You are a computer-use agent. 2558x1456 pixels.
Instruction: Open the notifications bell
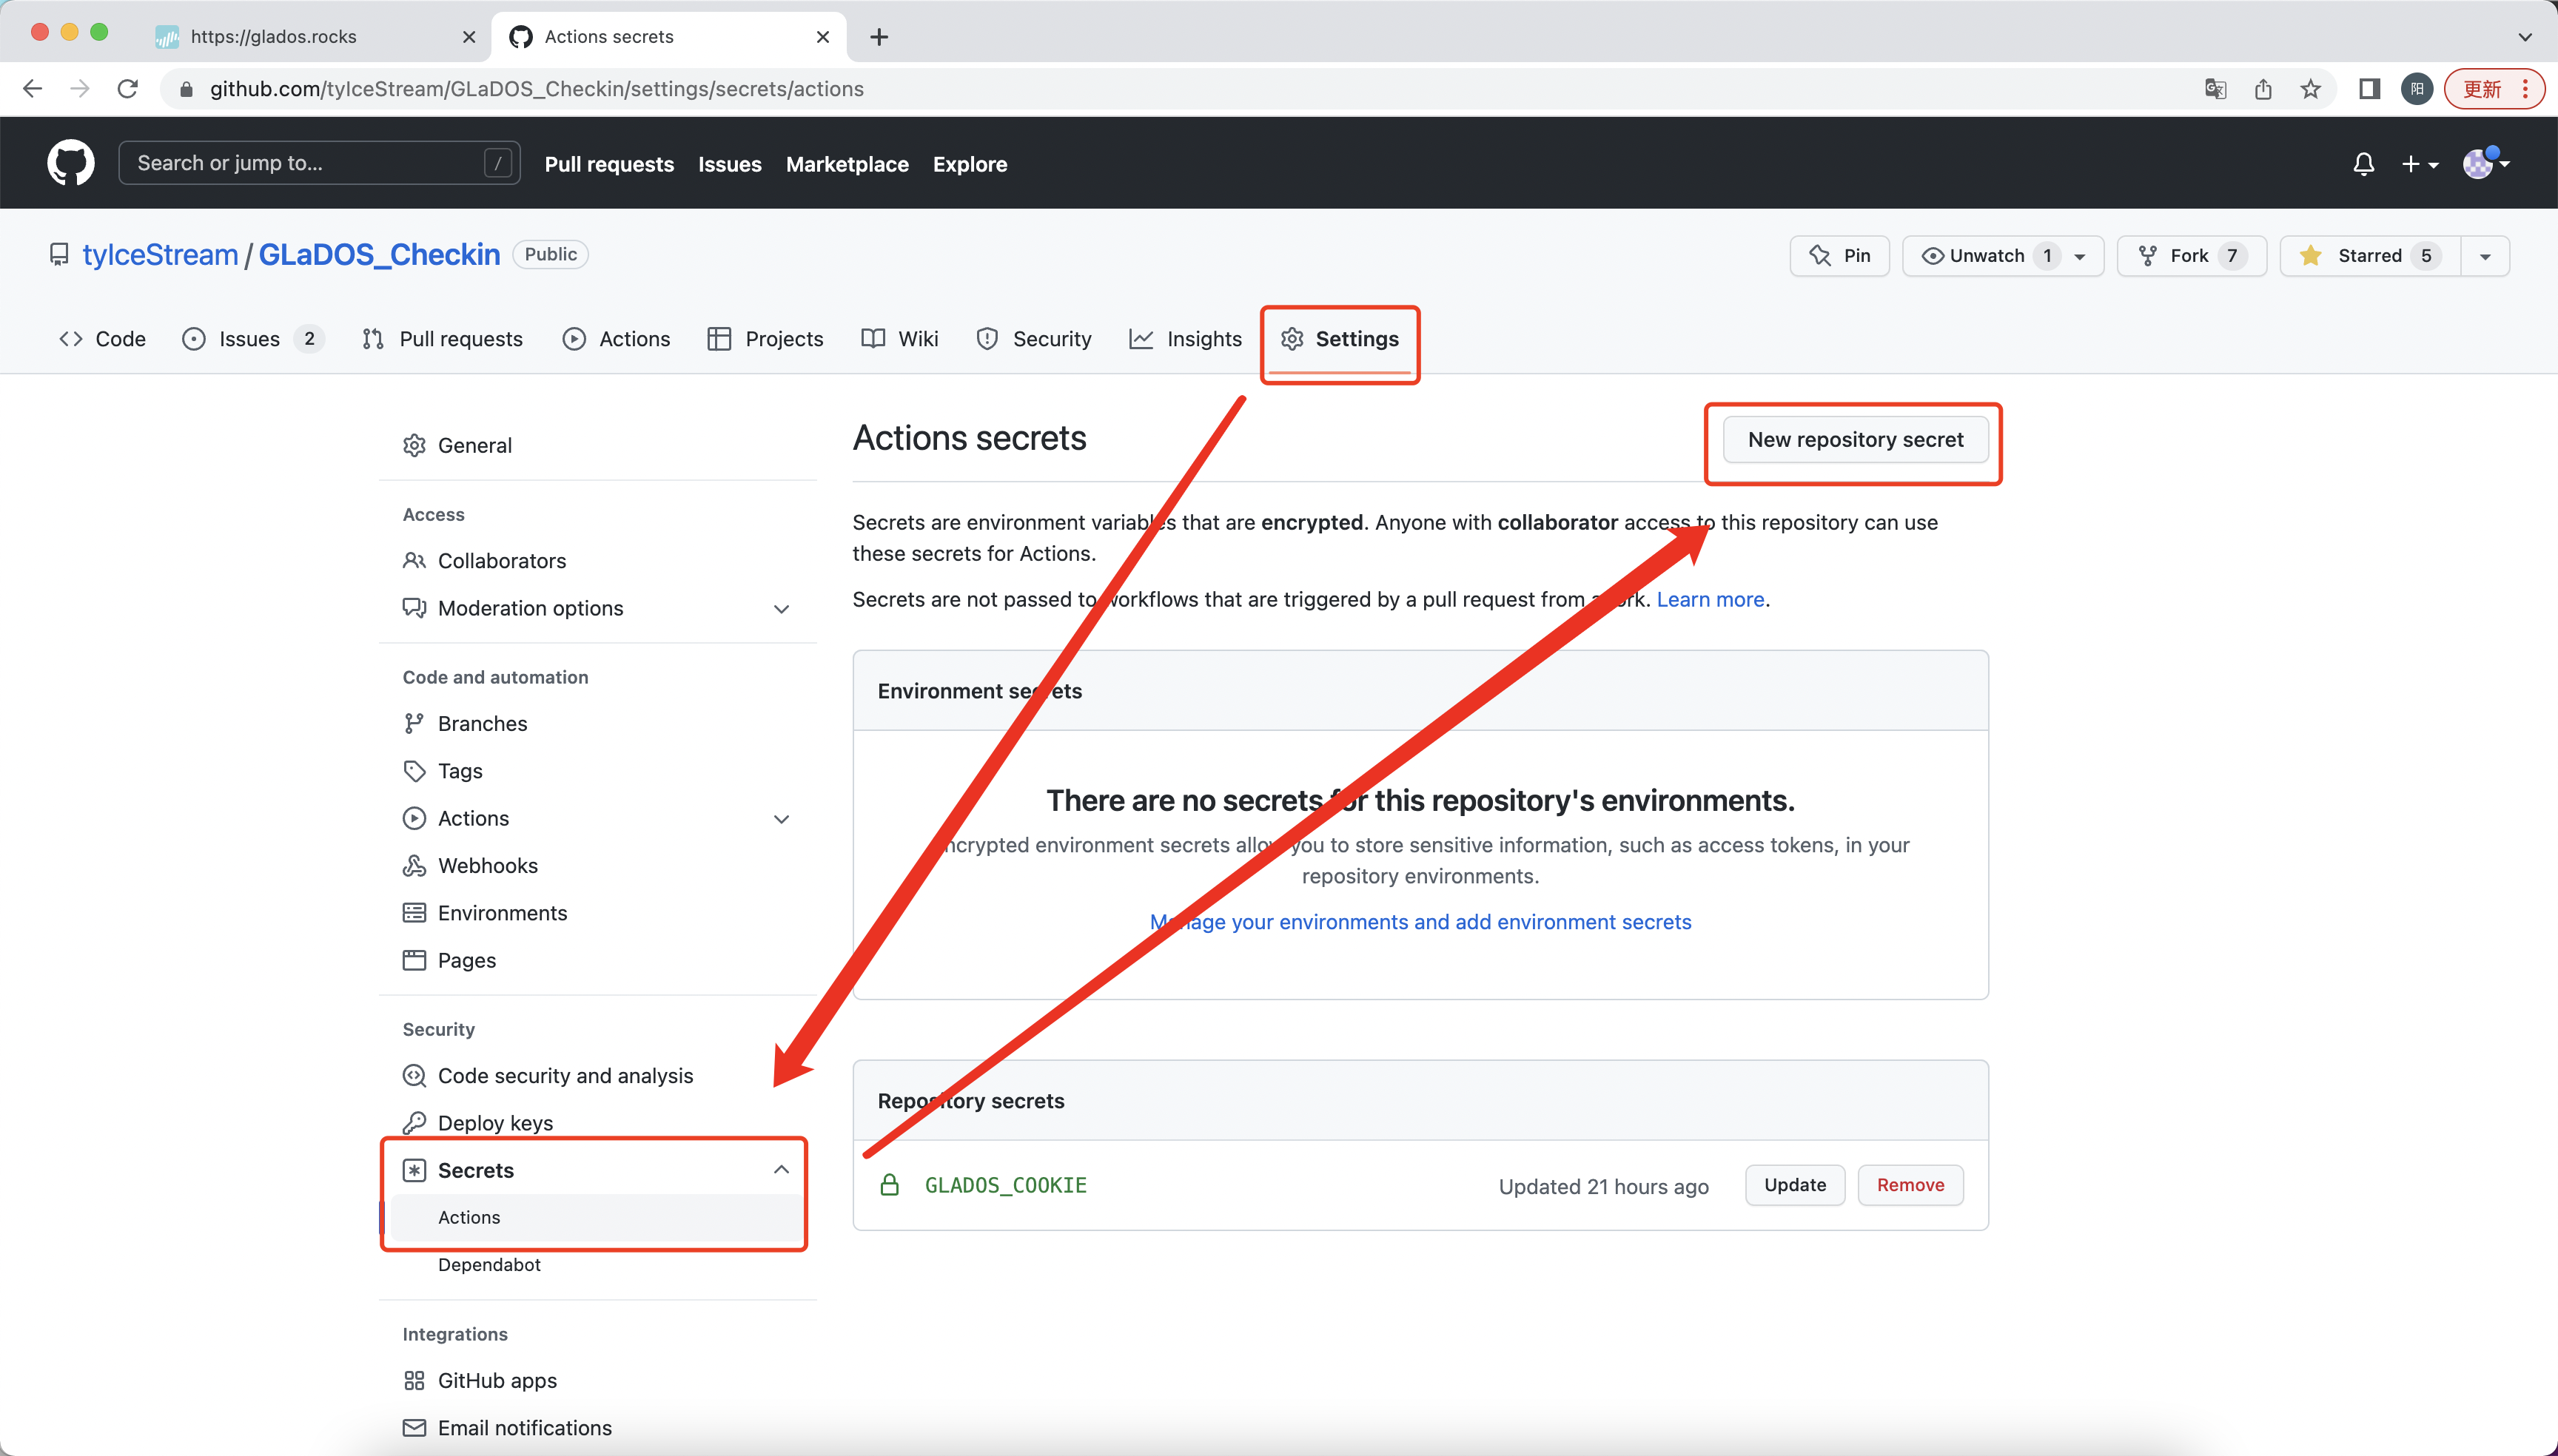coord(2363,164)
